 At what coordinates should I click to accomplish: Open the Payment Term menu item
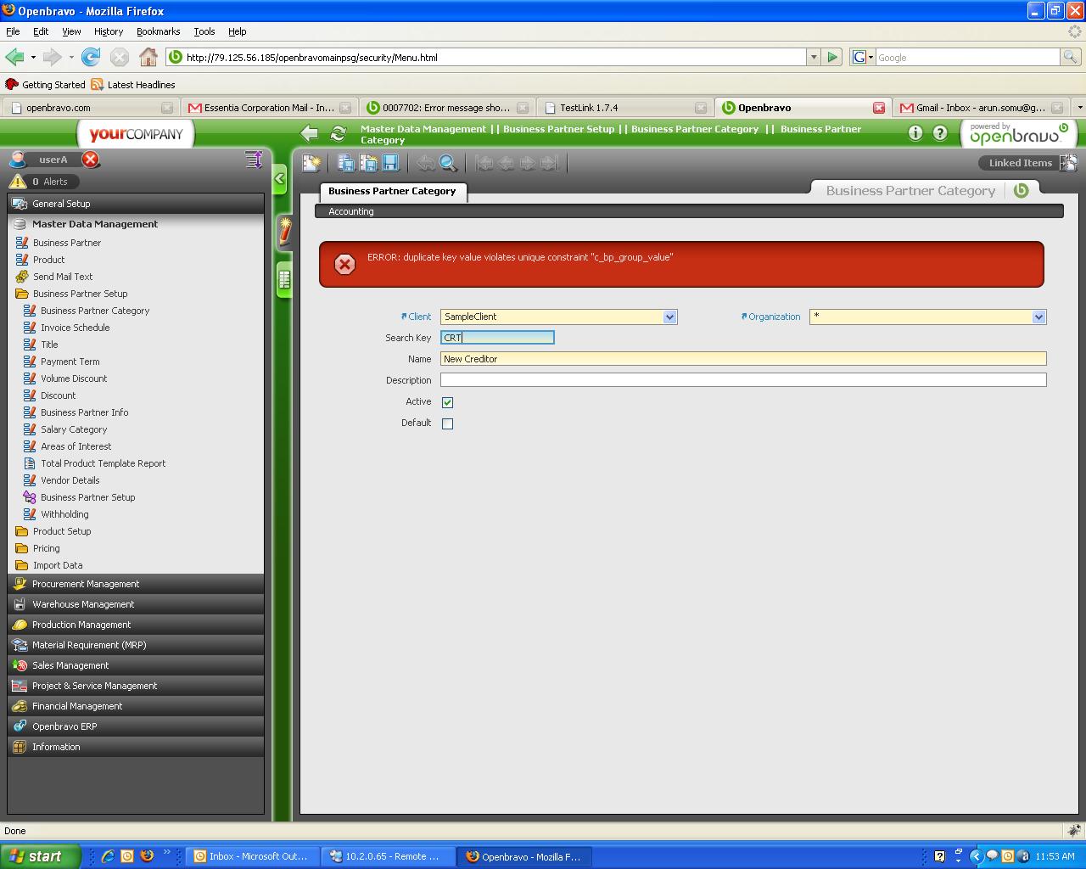point(70,362)
